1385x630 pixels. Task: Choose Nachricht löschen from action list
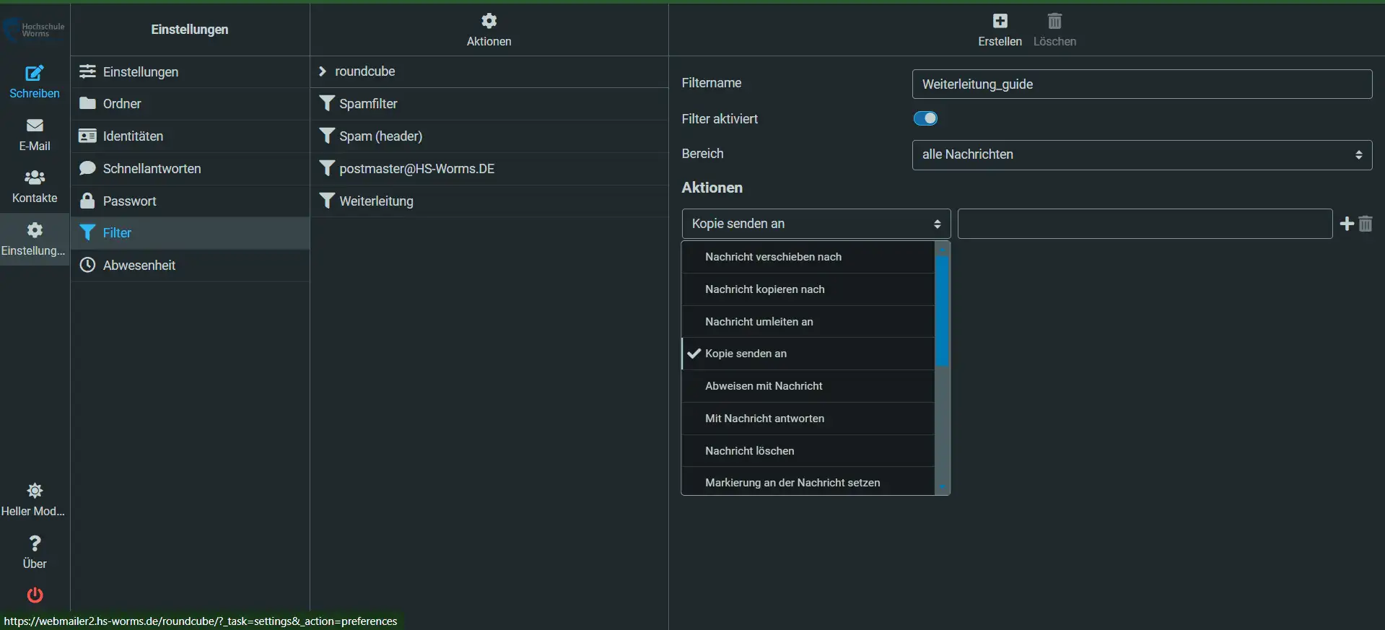(749, 451)
